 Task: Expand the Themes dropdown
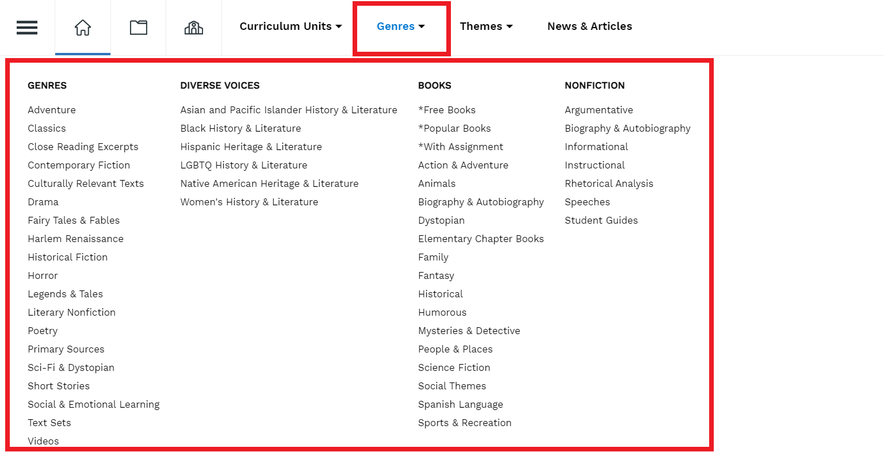pyautogui.click(x=486, y=26)
